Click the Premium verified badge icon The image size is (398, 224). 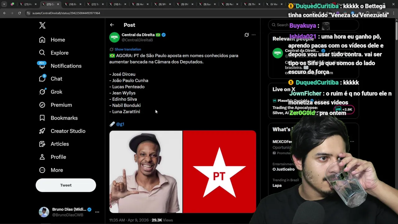[x=42, y=105]
